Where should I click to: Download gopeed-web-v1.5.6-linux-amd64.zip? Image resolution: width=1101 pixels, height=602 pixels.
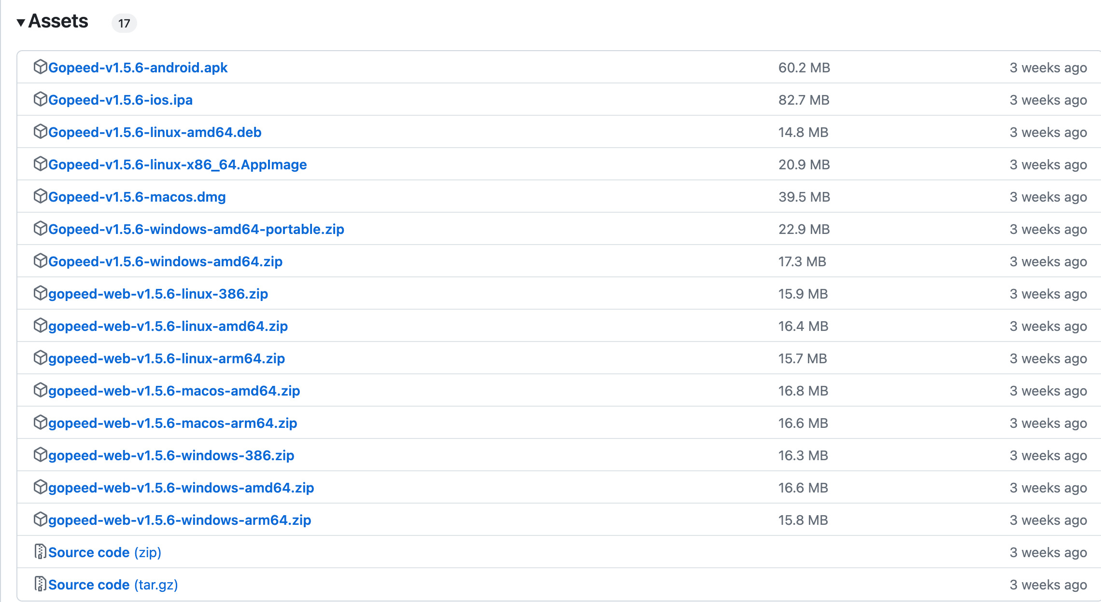[x=168, y=326]
